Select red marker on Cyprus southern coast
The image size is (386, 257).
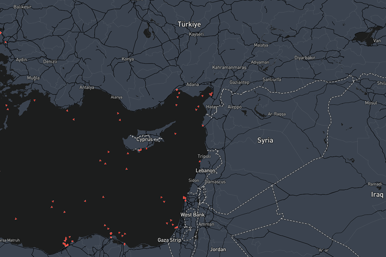pos(140,150)
